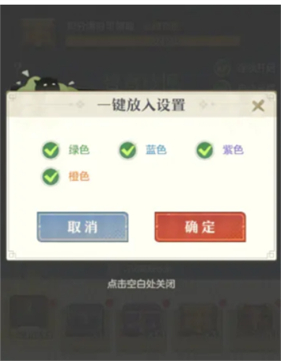Tap the peeking mascot creature above dialog
Screen dimensions: 281x361
pyautogui.click(x=46, y=82)
